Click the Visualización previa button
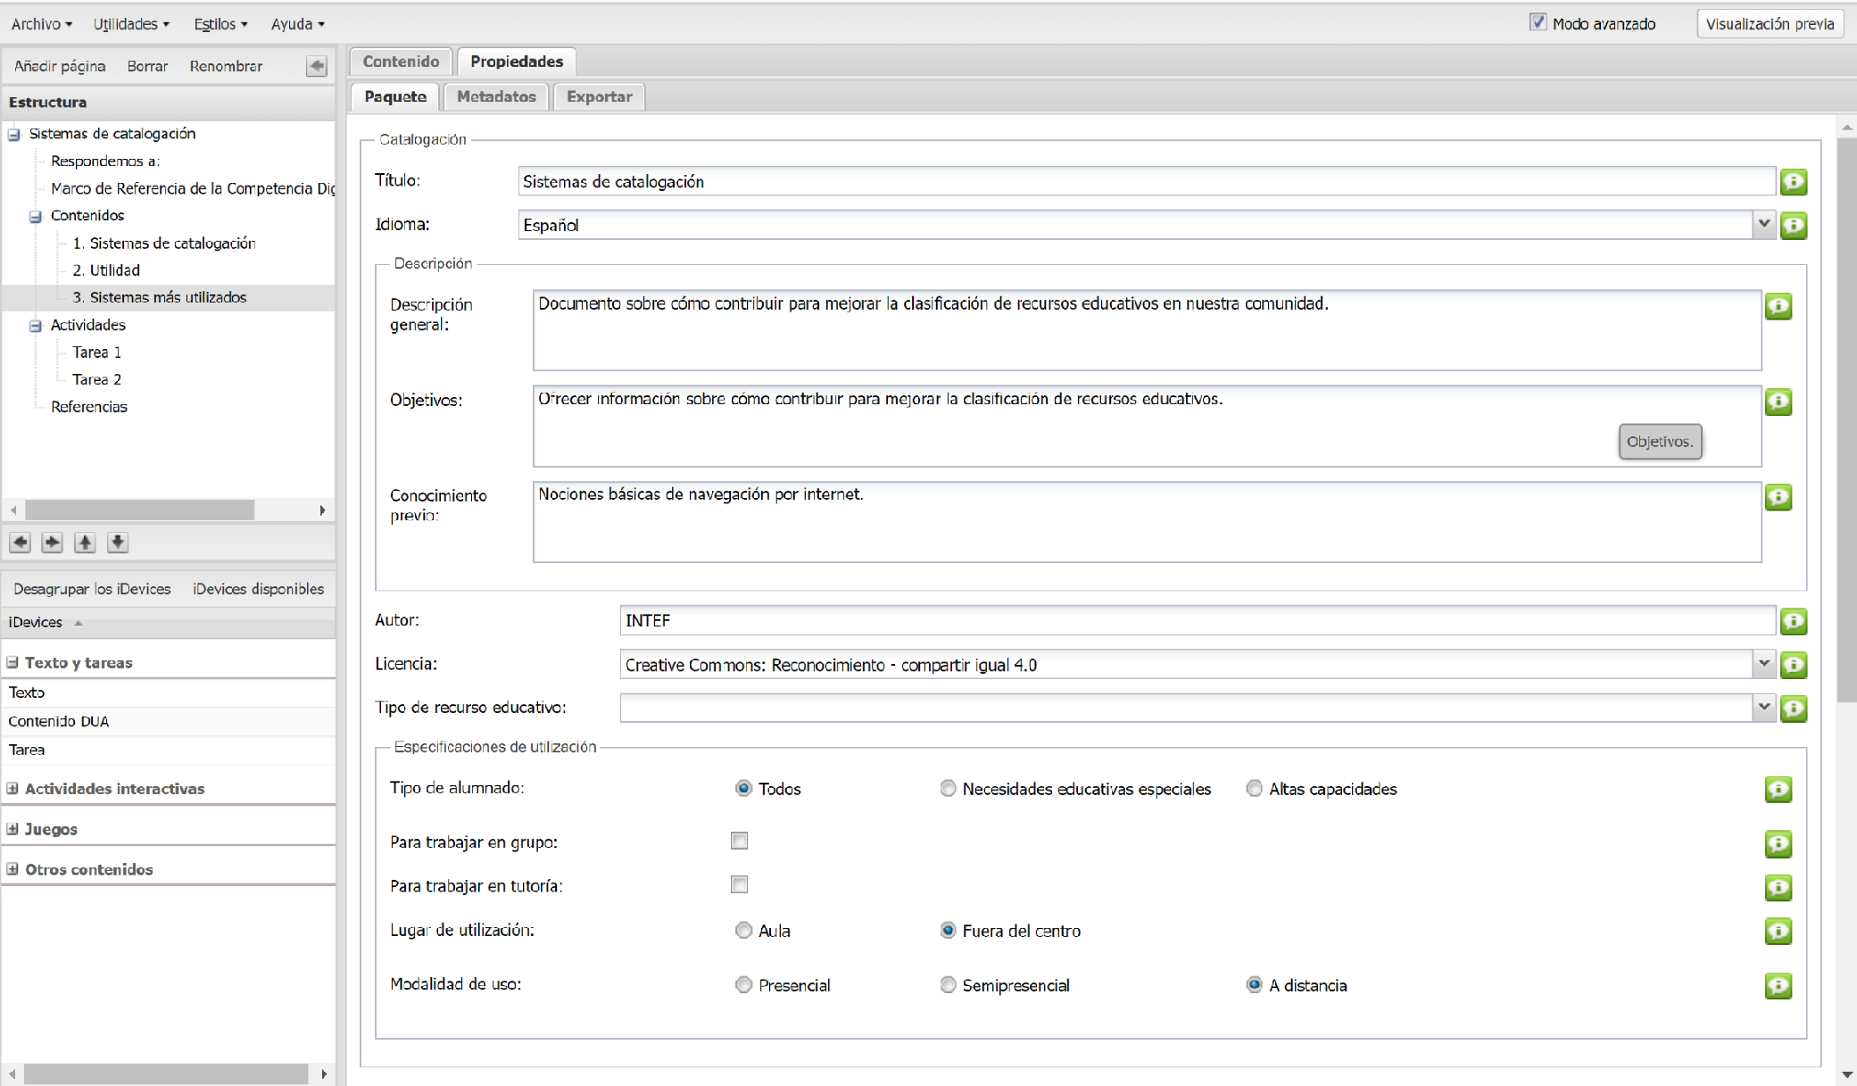 [x=1770, y=24]
